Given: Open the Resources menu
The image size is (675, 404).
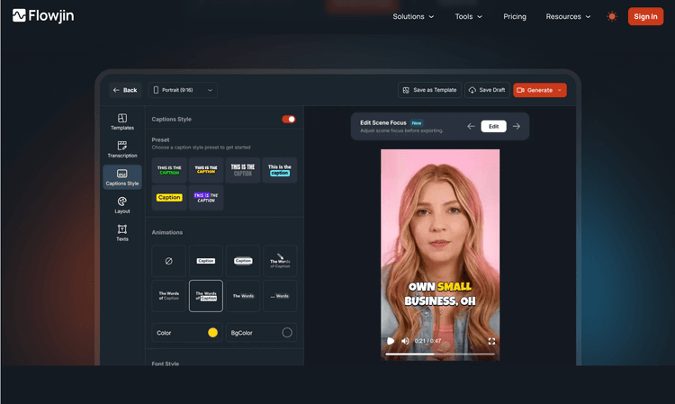Looking at the screenshot, I should [x=568, y=16].
